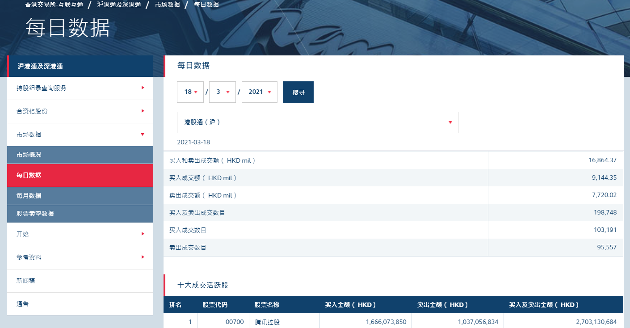Expand 持股纪录查询服务 sidebar arrow
The width and height of the screenshot is (630, 328).
pyautogui.click(x=143, y=88)
